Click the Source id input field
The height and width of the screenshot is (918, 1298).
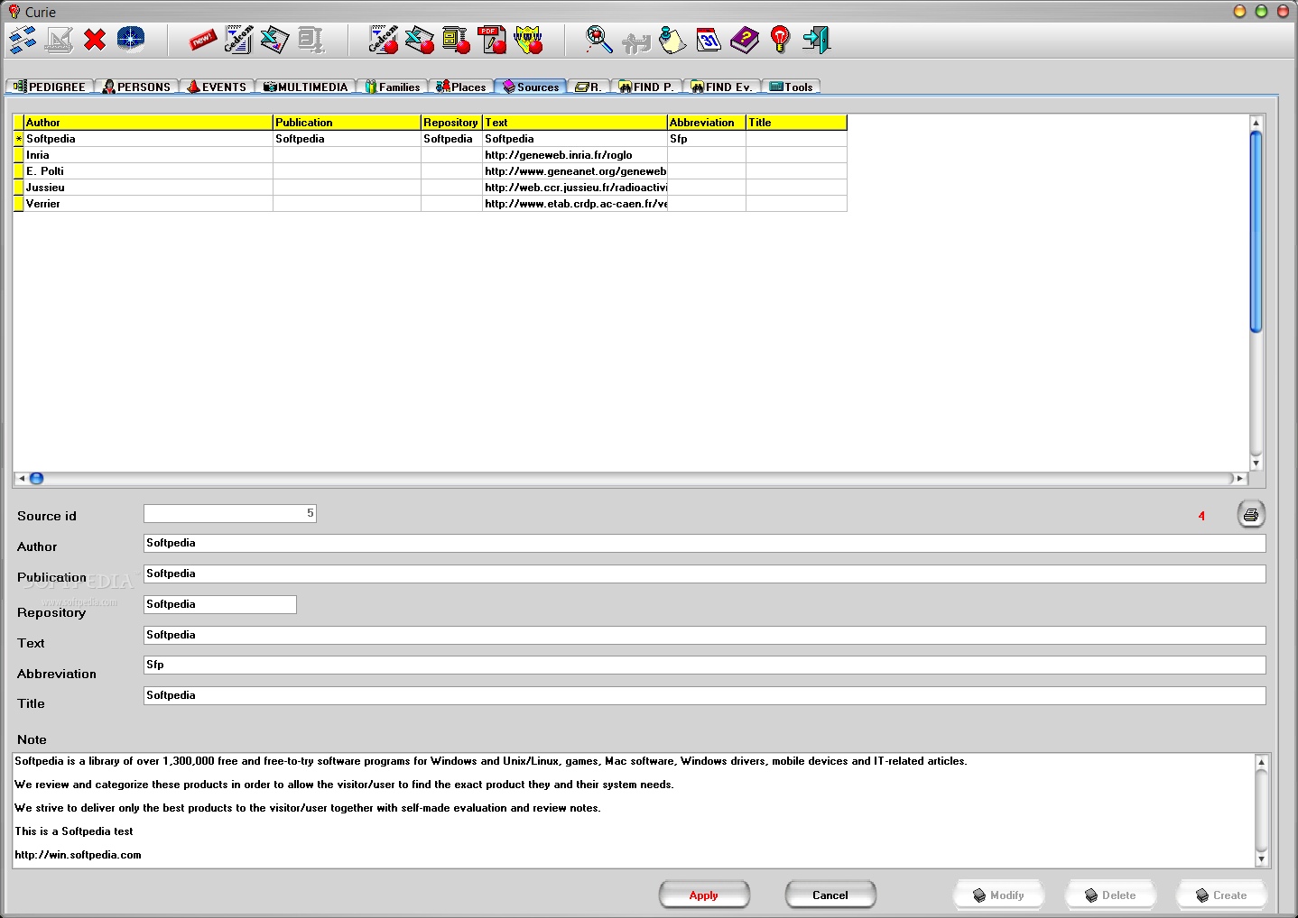230,513
